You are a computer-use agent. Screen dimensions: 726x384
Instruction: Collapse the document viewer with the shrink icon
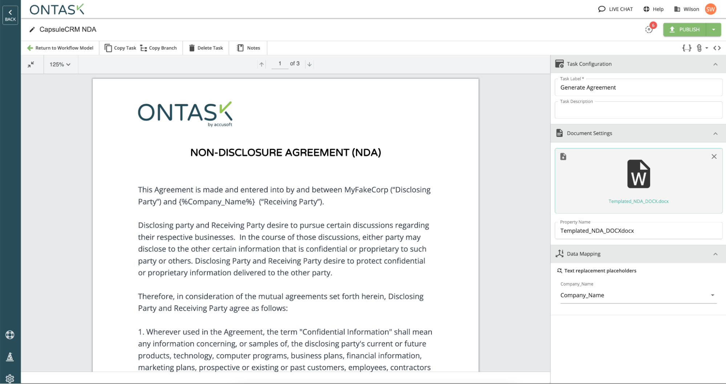point(31,64)
